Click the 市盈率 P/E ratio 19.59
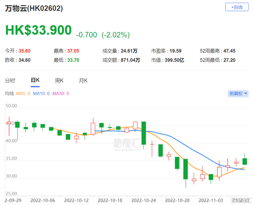The image size is (253, 205). pos(176,51)
